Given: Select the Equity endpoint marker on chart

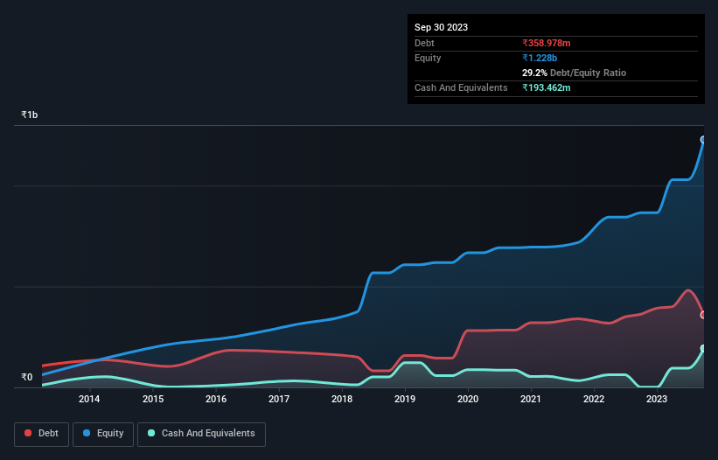Looking at the screenshot, I should coord(703,140).
